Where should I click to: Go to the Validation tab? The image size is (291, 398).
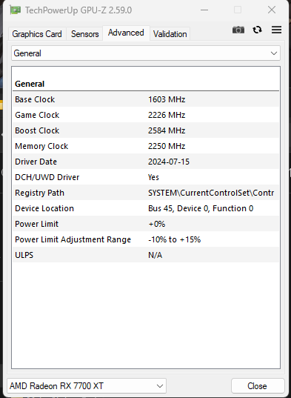pos(170,34)
